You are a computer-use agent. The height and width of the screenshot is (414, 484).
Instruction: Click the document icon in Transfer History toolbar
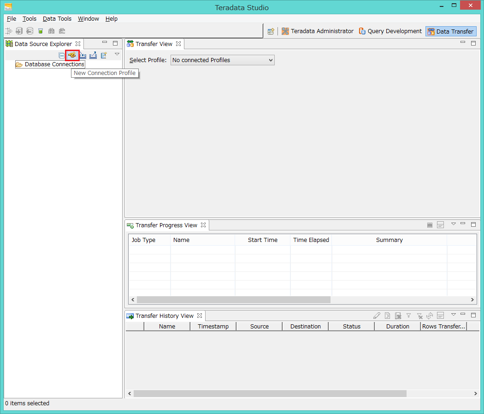[387, 316]
